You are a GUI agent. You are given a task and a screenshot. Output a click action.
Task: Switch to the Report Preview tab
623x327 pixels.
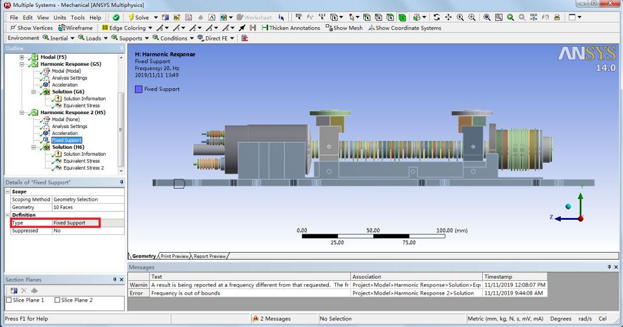210,256
